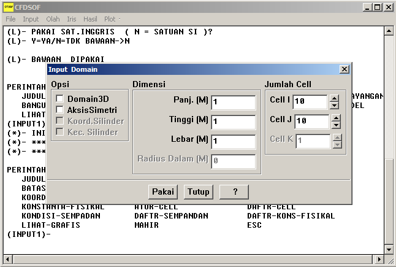Increase Cell I with up arrow

pyautogui.click(x=334, y=99)
